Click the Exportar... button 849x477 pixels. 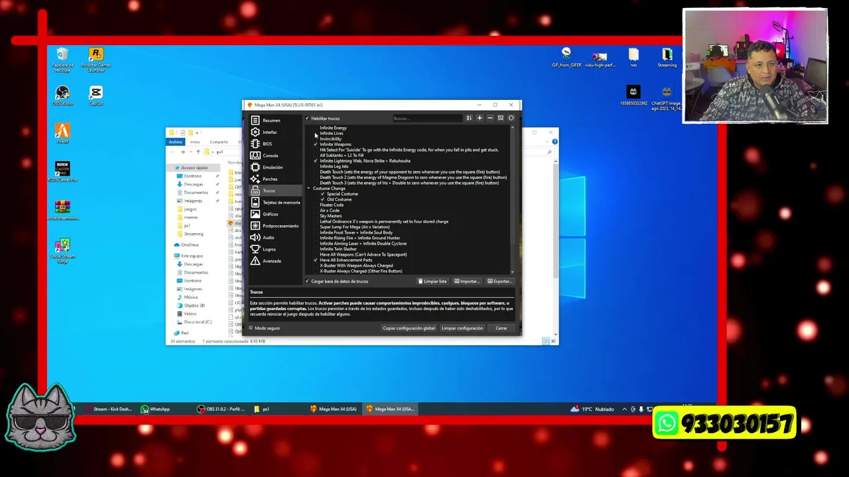click(x=500, y=282)
